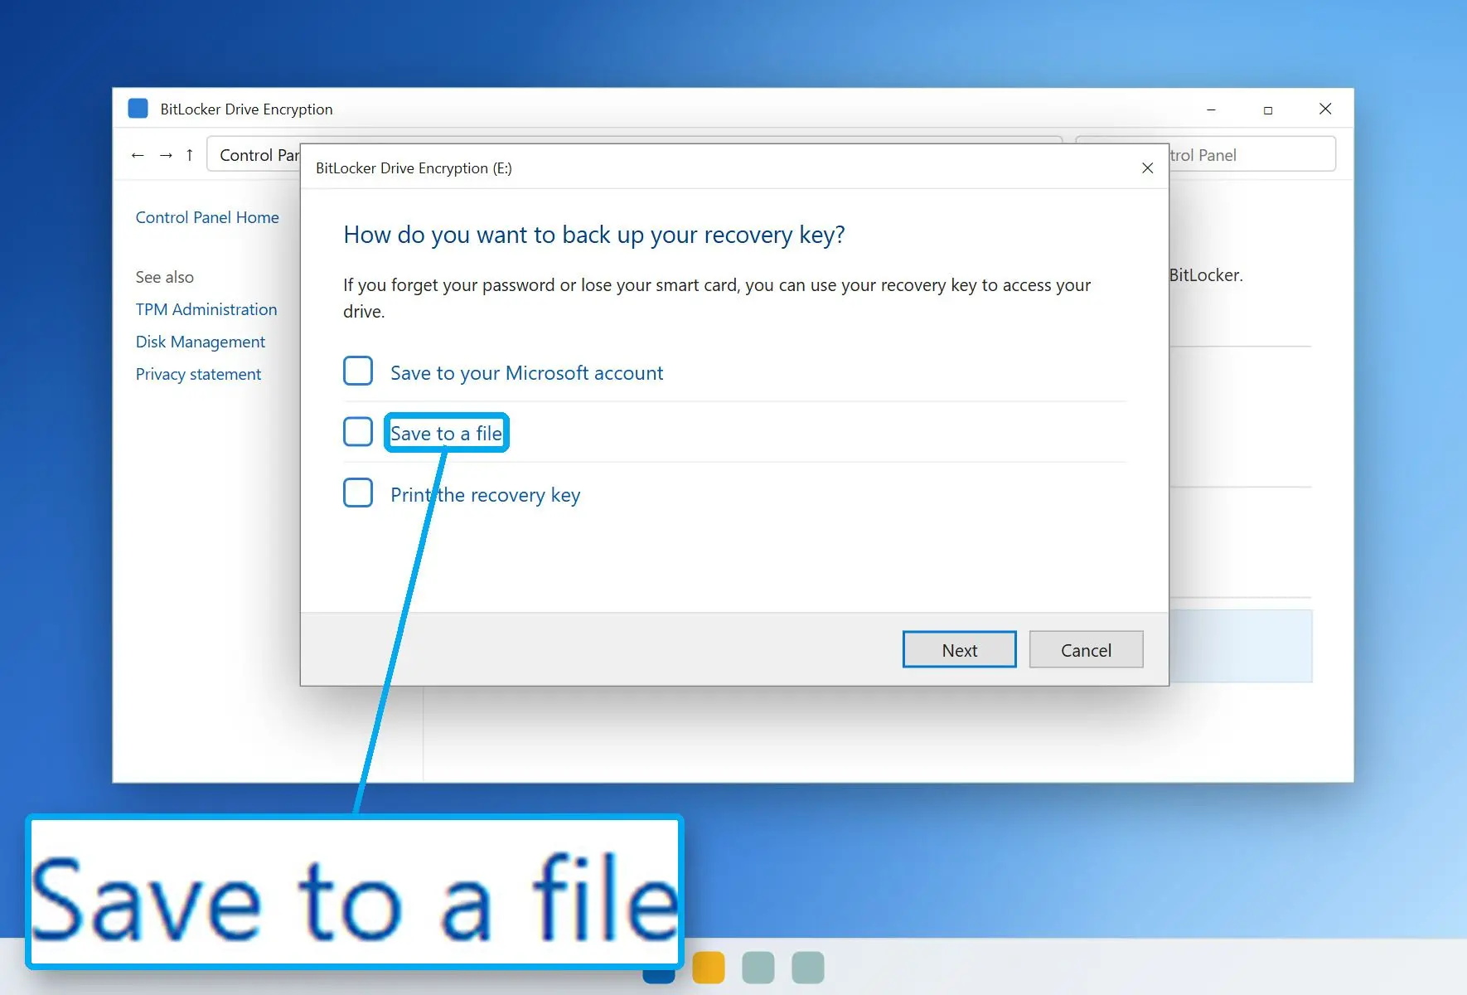Choose the Save to a file option text
Viewport: 1467px width, 995px height.
point(446,433)
